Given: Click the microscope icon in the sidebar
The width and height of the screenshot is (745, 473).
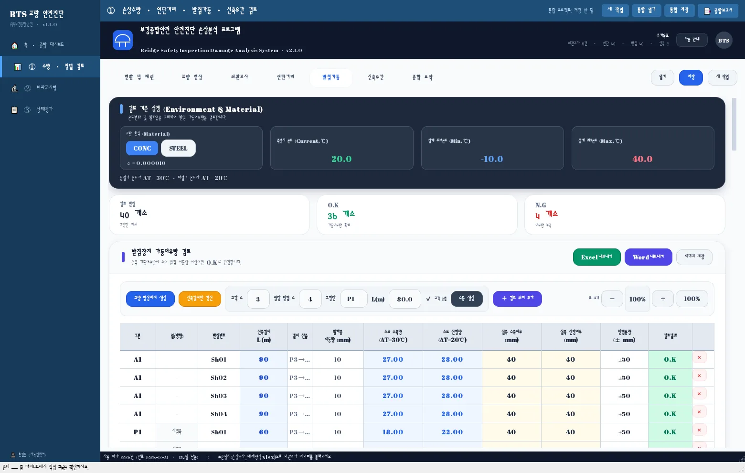Looking at the screenshot, I should click(14, 88).
